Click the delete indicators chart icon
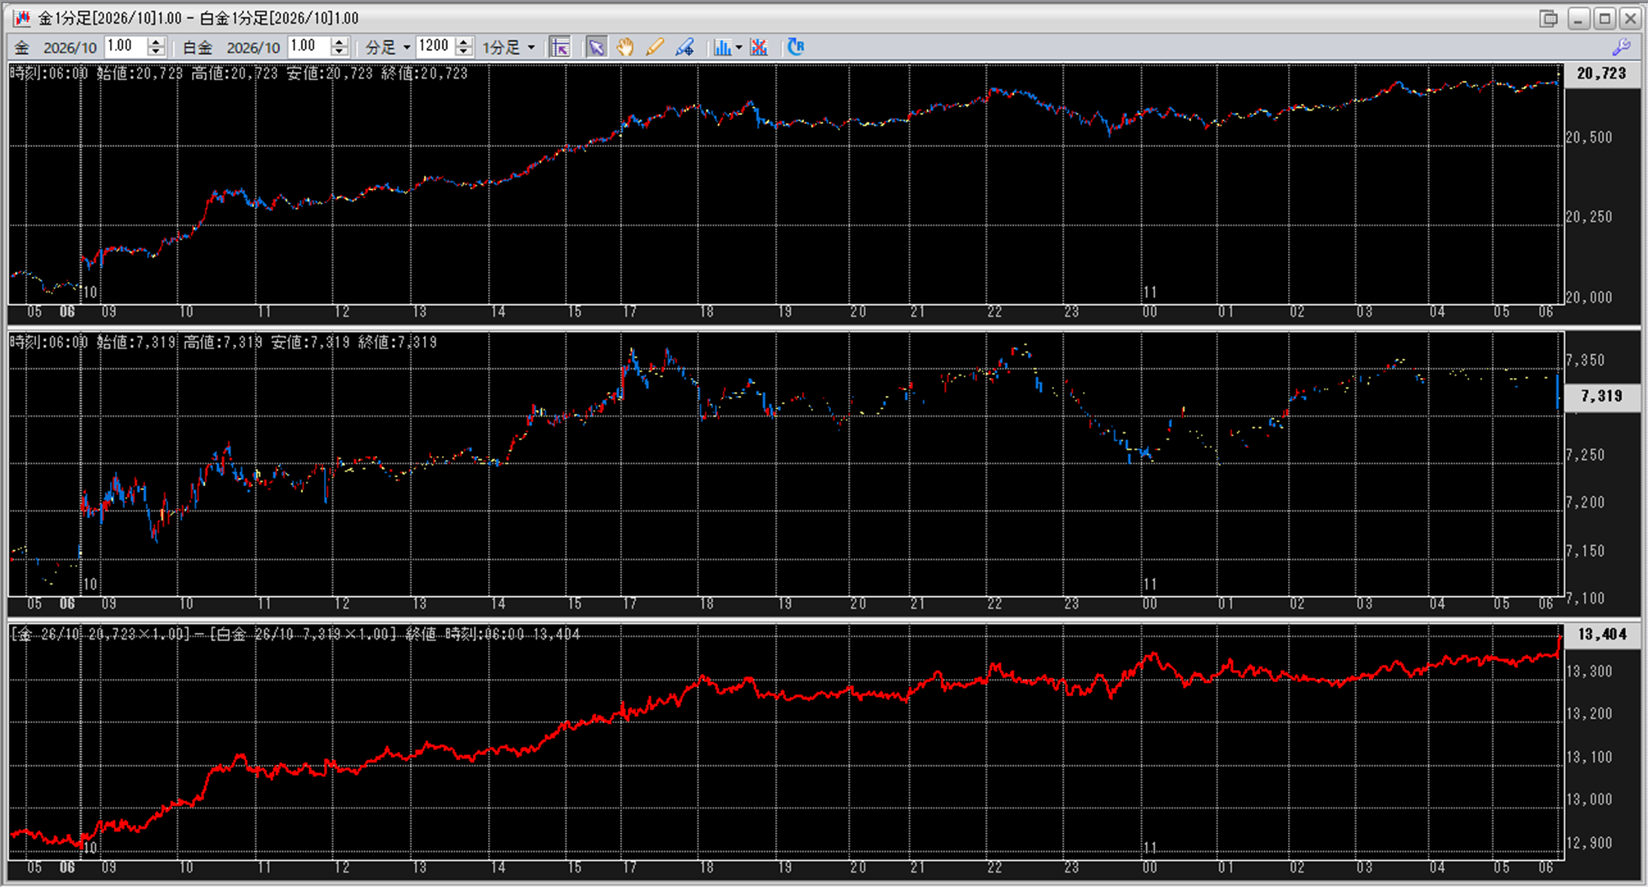Viewport: 1648px width, 888px height. coord(759,48)
